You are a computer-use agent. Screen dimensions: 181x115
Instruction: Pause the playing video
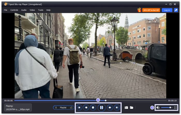click(101, 107)
